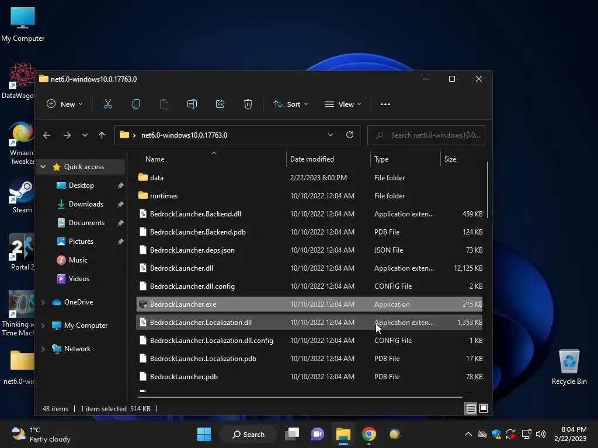Open the View dropdown menu
Viewport: 598px width, 448px height.
(342, 104)
